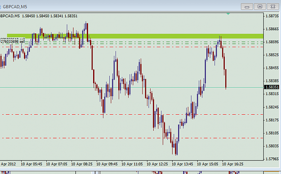Click price label 1.57965 on scale
The height and width of the screenshot is (174, 281).
coord(272,159)
